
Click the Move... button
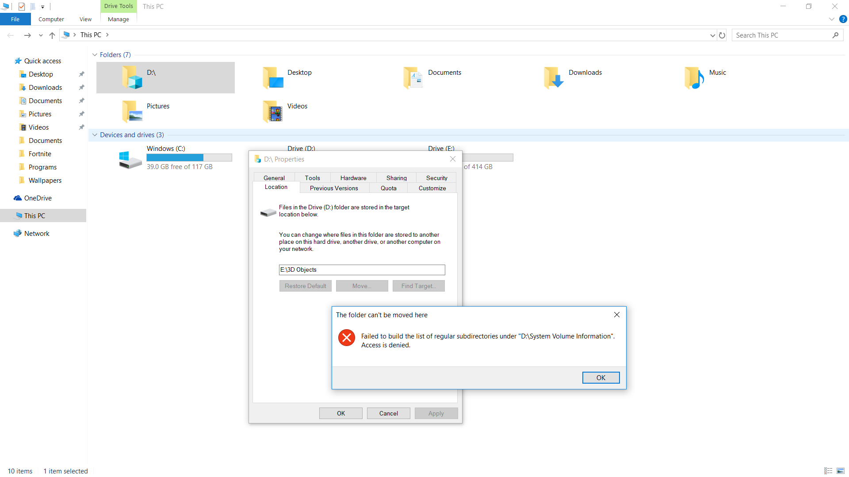(362, 286)
